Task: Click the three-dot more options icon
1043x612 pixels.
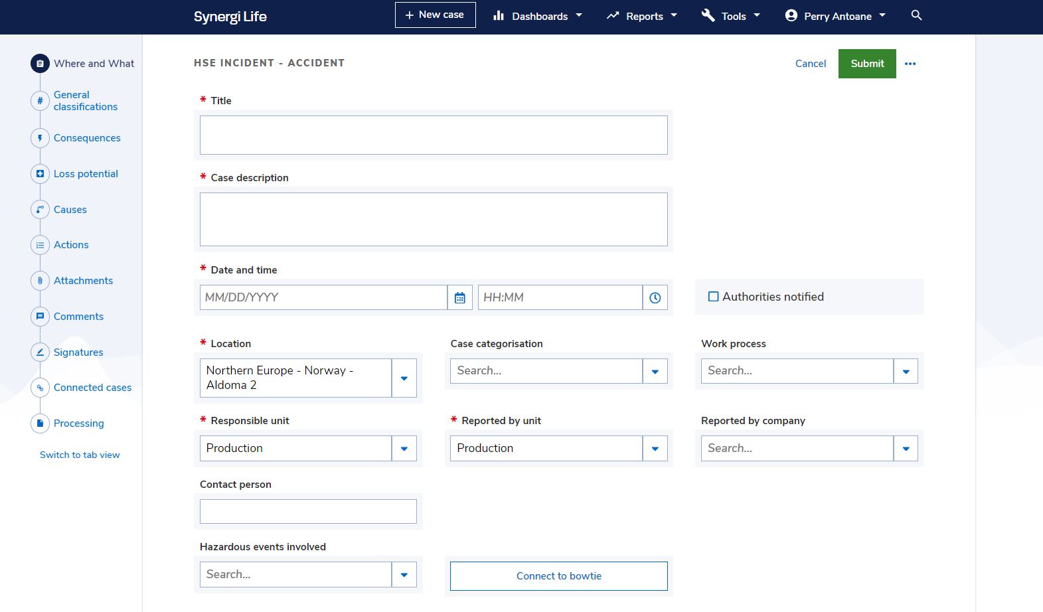Action: pyautogui.click(x=910, y=64)
